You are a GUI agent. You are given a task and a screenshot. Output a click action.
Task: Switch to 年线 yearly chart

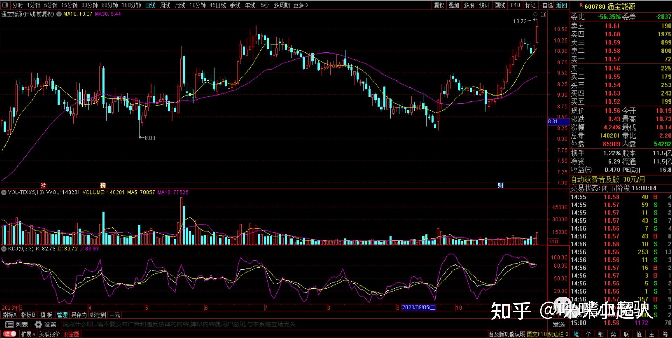click(x=250, y=5)
